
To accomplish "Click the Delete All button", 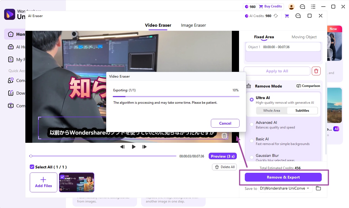I will point(225,167).
